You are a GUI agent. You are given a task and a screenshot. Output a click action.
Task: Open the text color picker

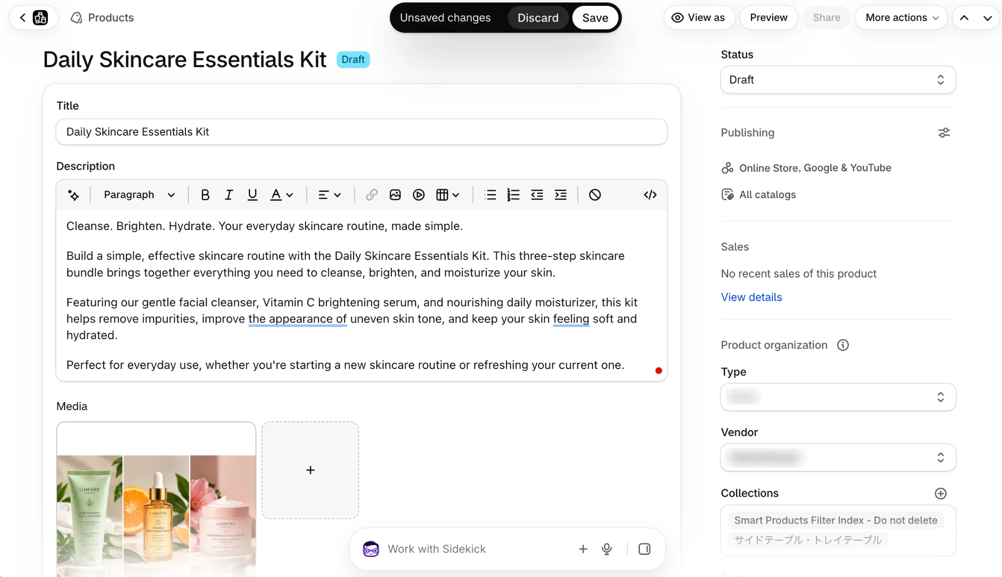click(281, 195)
